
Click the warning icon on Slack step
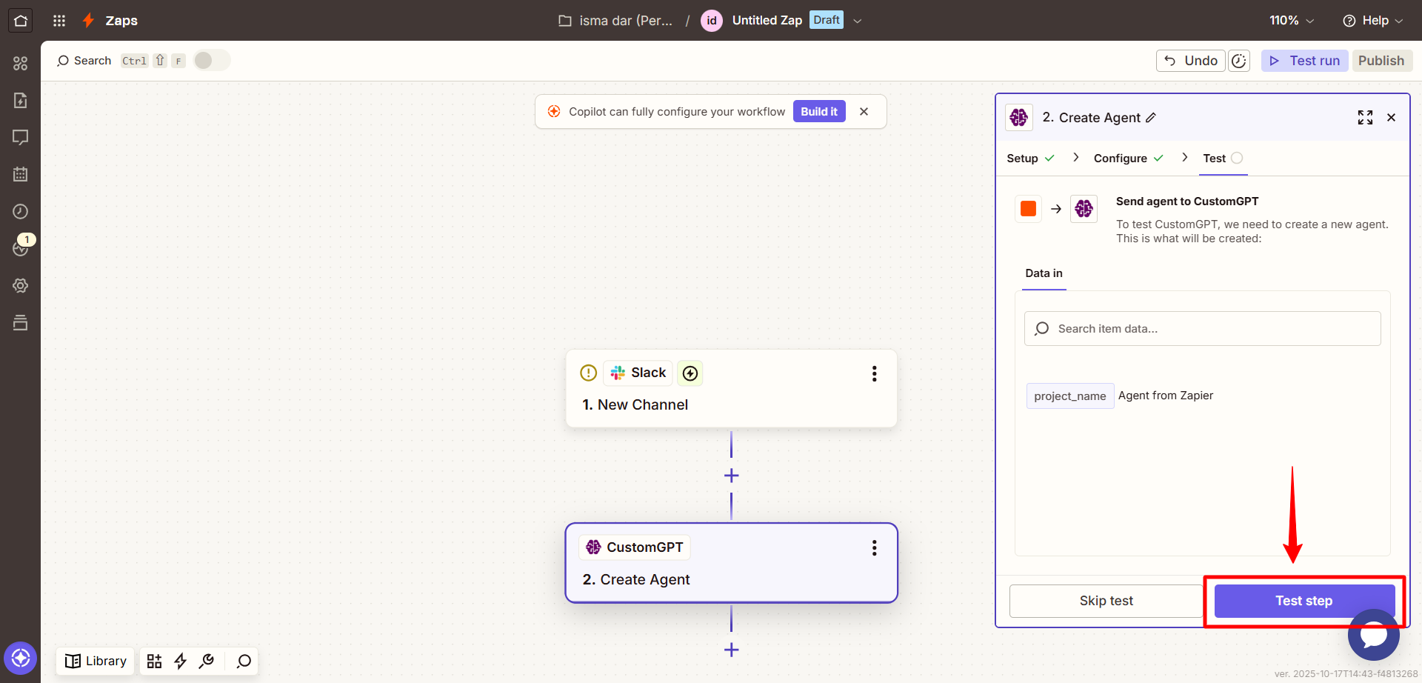click(588, 373)
